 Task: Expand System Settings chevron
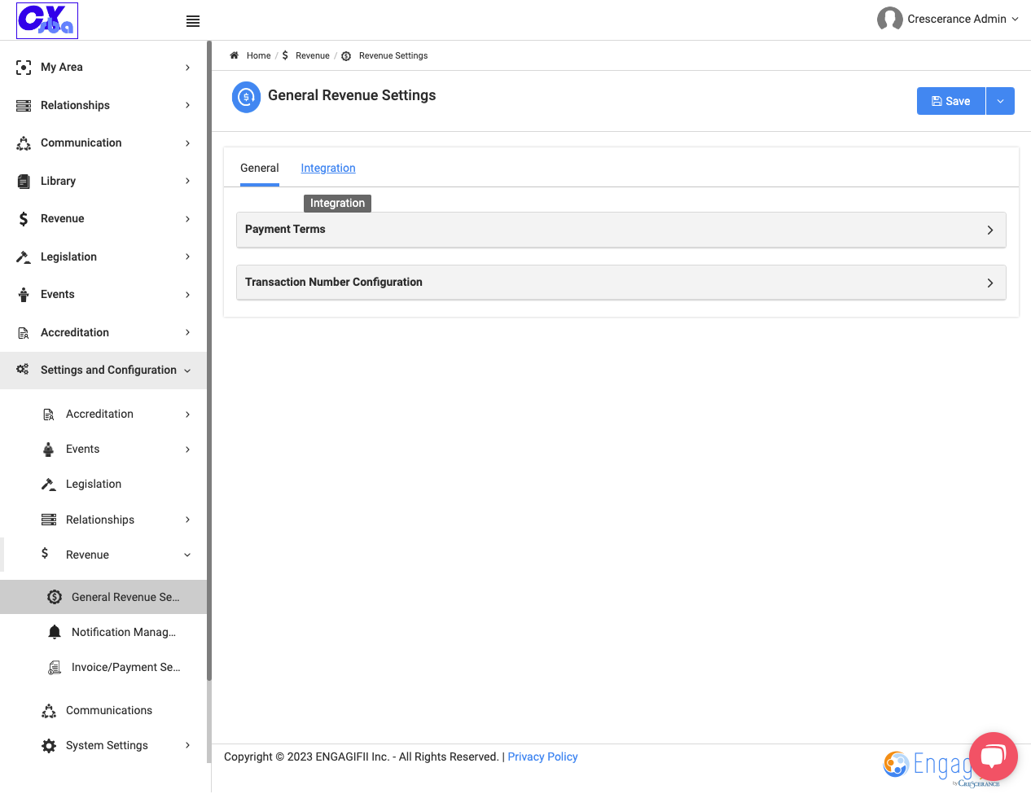(187, 745)
